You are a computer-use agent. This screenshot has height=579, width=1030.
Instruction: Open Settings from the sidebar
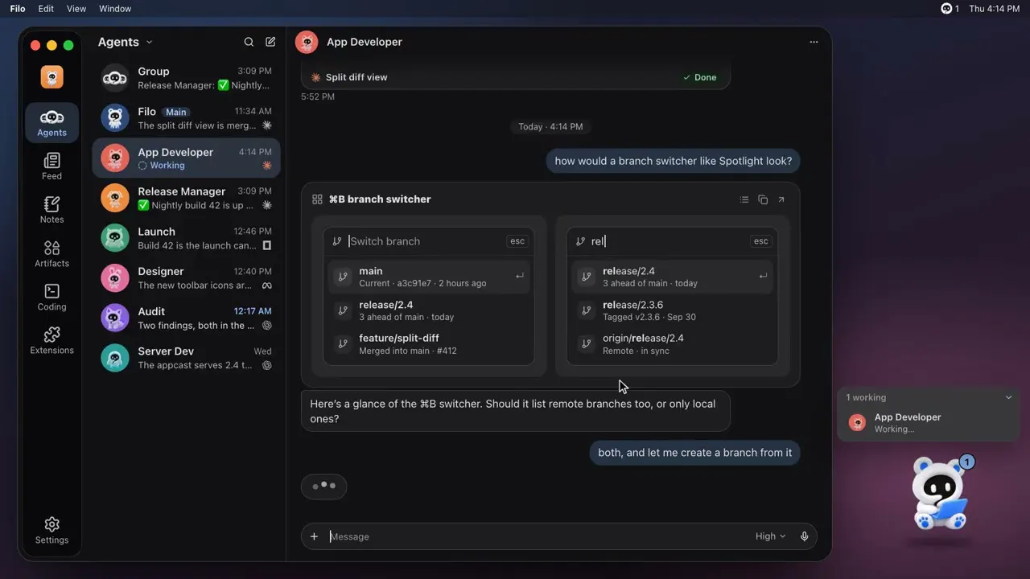[51, 531]
